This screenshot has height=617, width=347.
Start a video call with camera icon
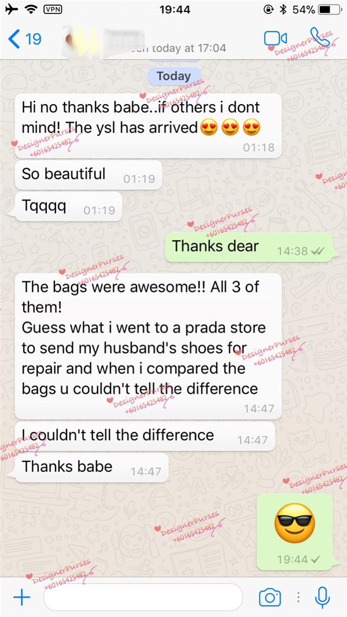[x=275, y=38]
